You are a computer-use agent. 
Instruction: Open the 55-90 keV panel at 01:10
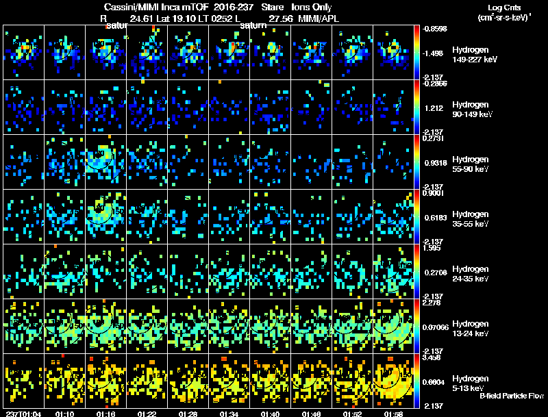pyautogui.click(x=64, y=162)
